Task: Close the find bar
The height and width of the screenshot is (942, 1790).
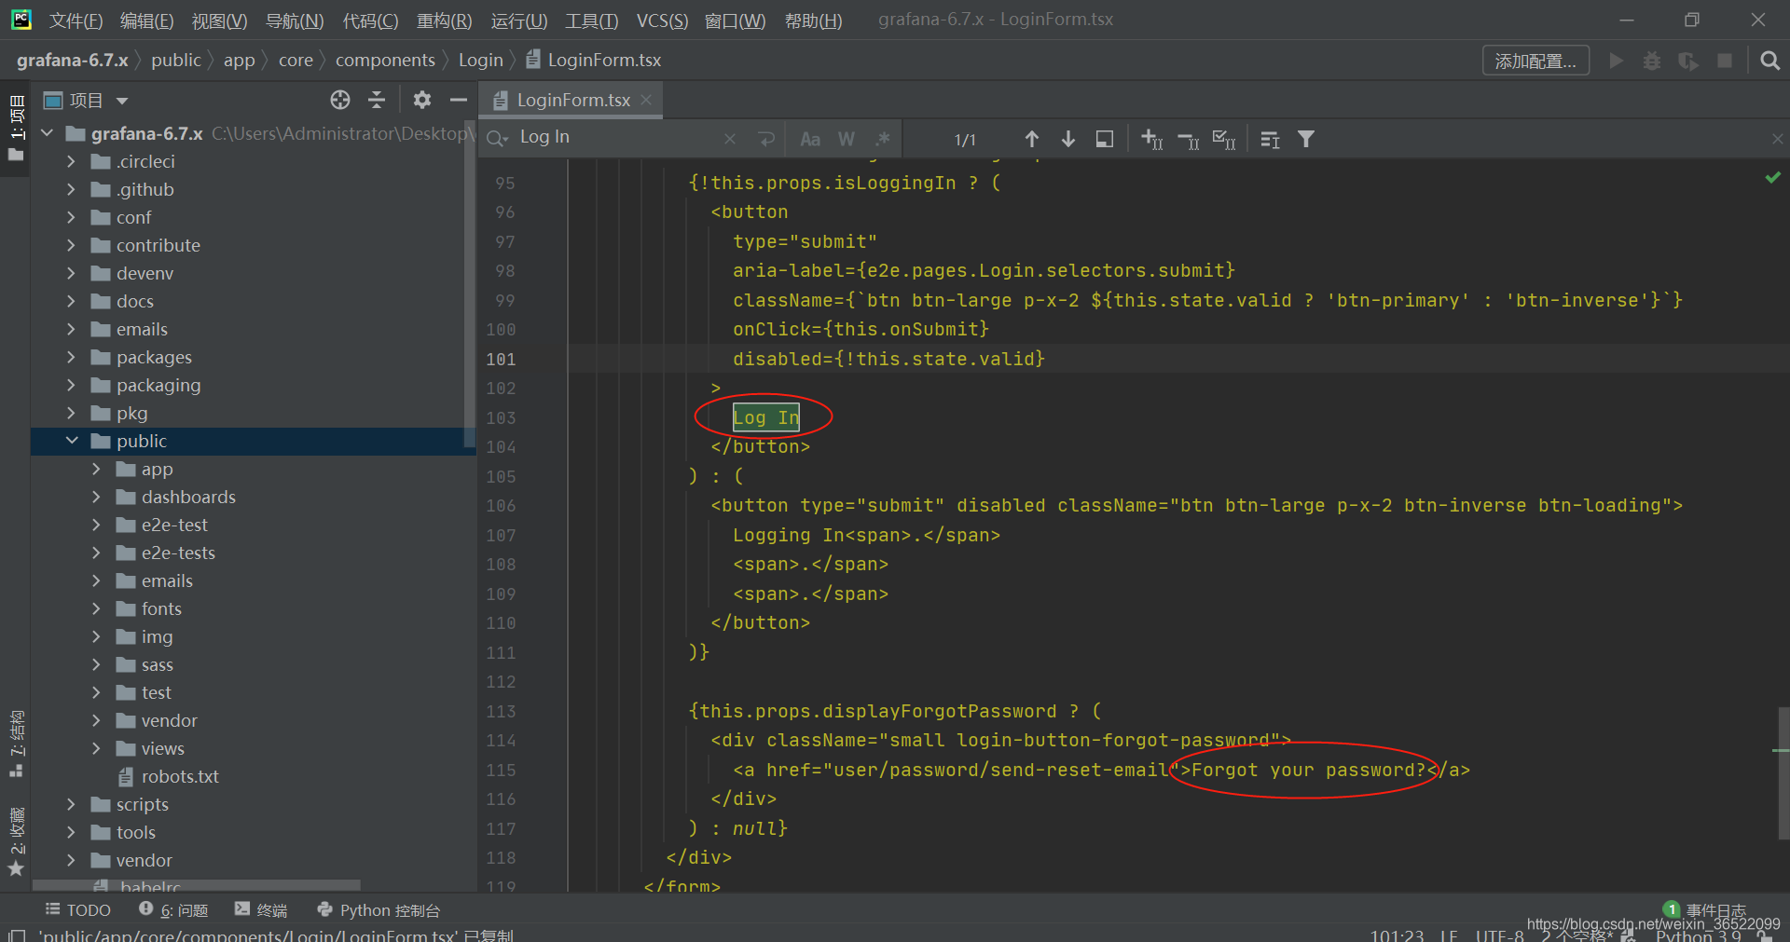Action: (1777, 139)
